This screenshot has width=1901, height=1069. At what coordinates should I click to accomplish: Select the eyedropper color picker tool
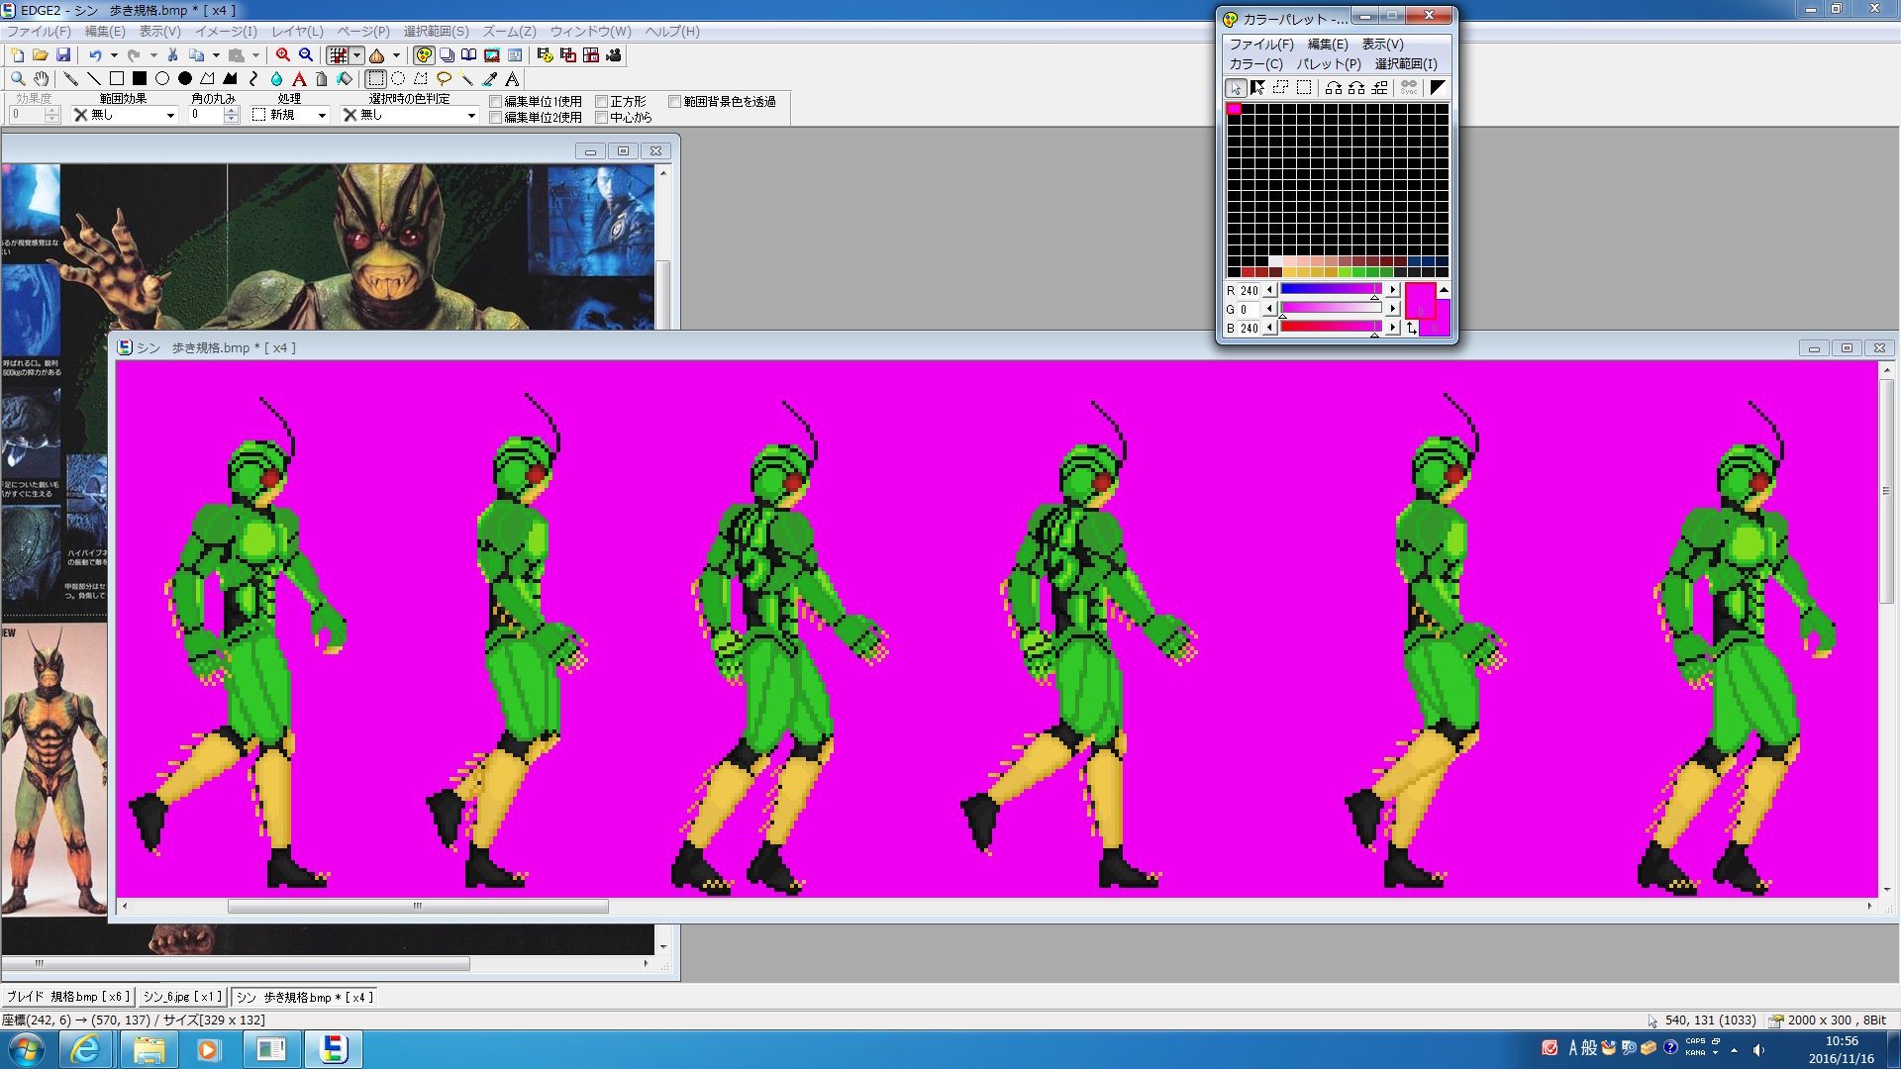point(489,79)
